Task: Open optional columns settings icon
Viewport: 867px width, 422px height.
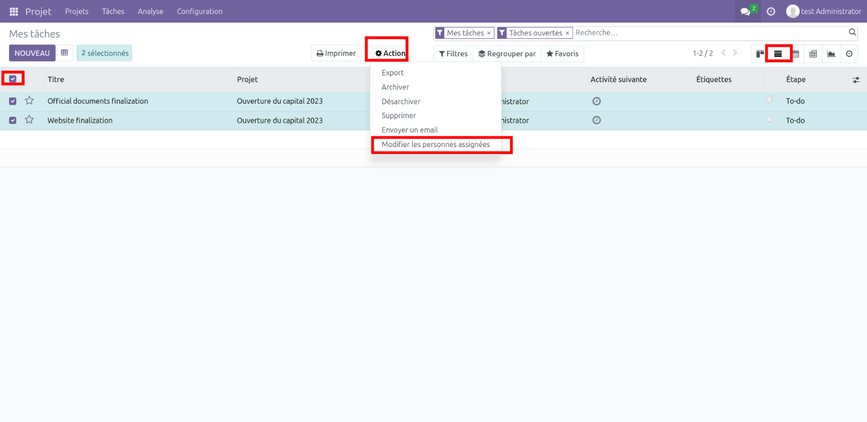Action: point(856,80)
